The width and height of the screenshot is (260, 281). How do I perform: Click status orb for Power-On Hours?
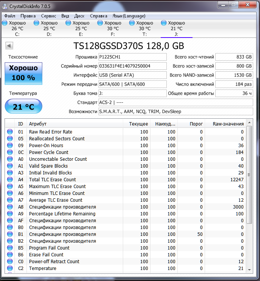pos(10,145)
